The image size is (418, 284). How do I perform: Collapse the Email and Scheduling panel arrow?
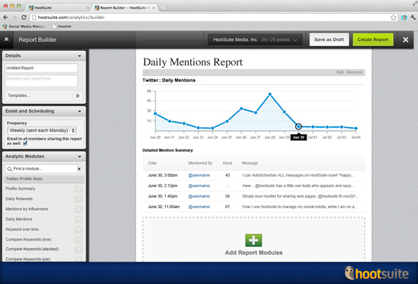(x=79, y=112)
